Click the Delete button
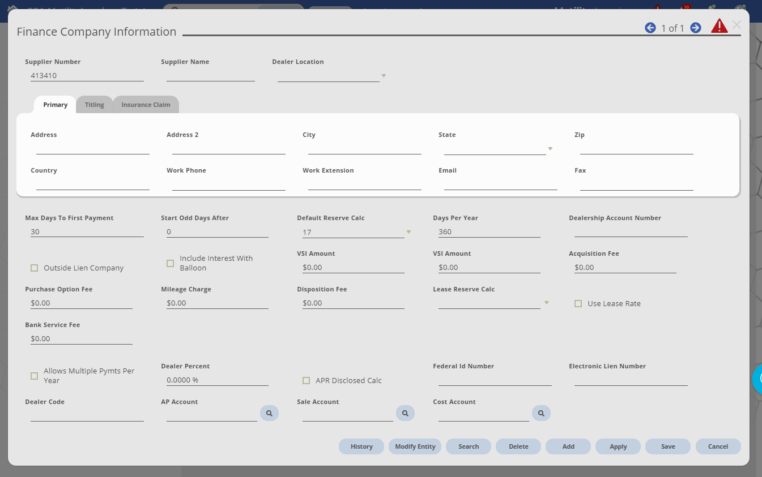The width and height of the screenshot is (762, 477). (518, 446)
